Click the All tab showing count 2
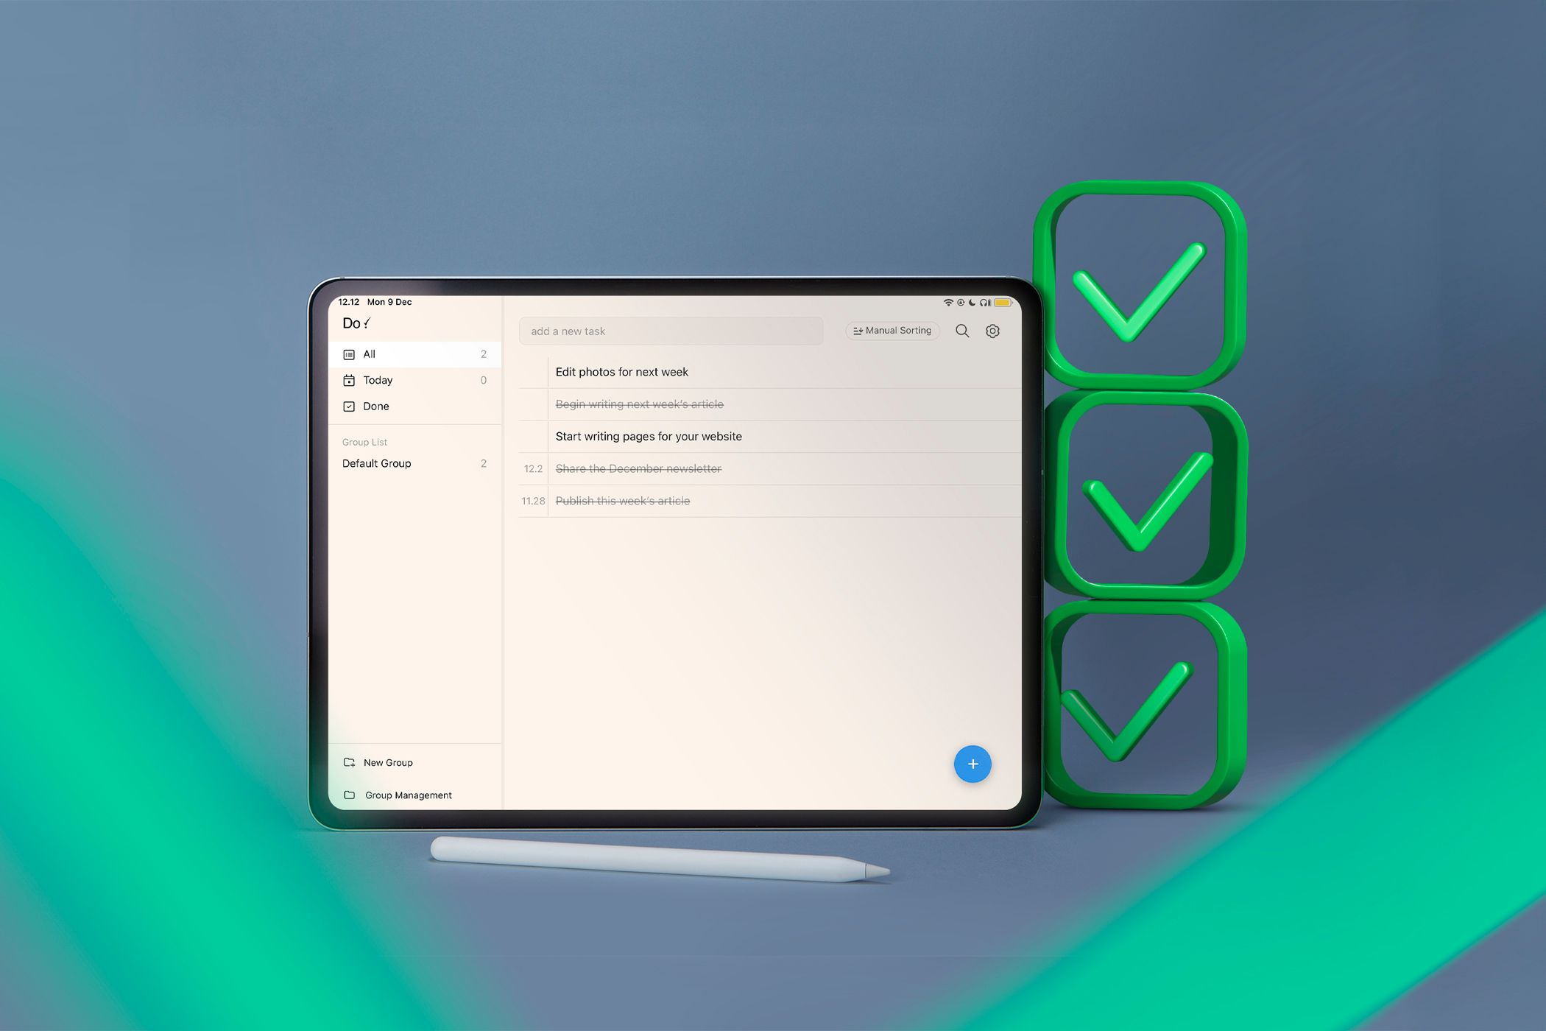 point(414,353)
